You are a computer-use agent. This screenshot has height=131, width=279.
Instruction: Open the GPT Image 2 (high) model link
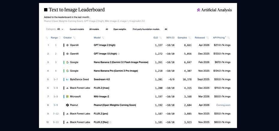[104, 45]
